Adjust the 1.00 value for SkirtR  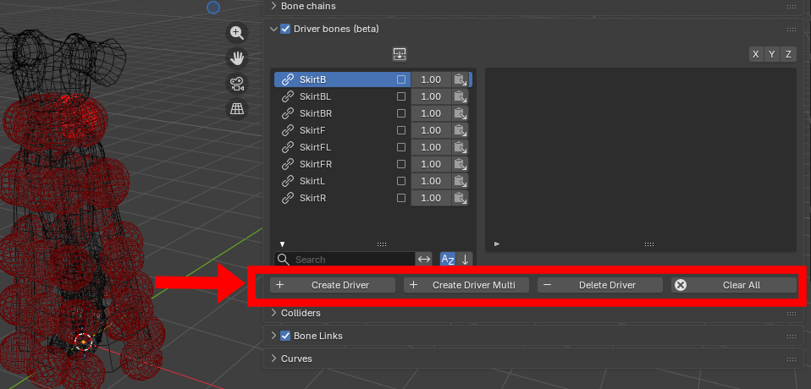(431, 198)
